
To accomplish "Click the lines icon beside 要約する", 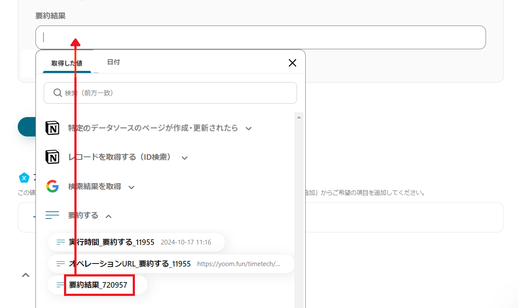I will point(52,215).
